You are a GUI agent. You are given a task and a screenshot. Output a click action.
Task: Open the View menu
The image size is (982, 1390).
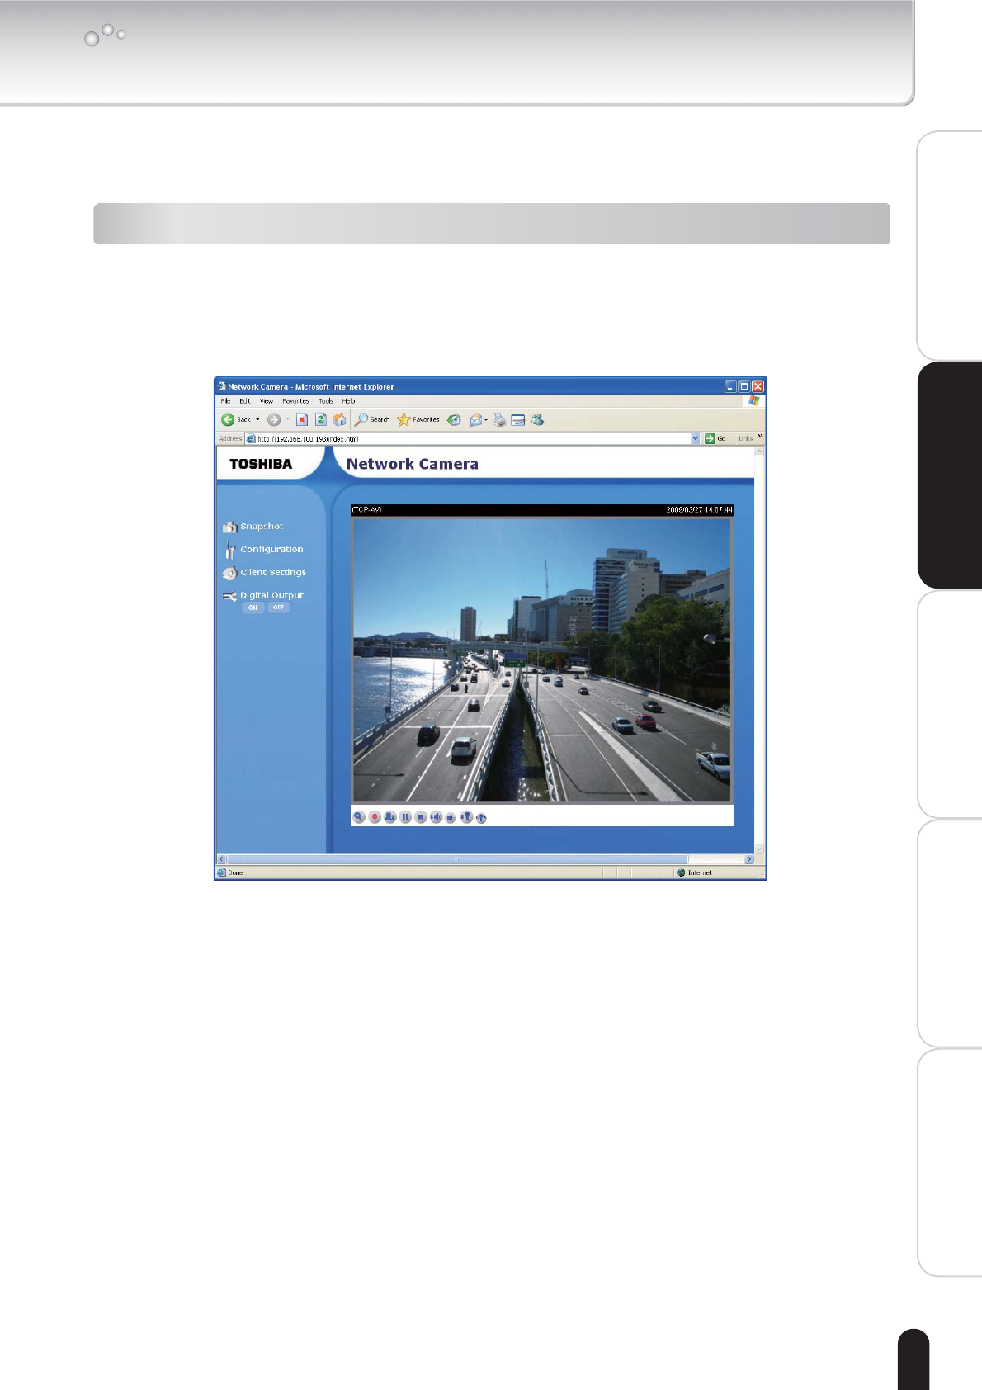(x=267, y=401)
